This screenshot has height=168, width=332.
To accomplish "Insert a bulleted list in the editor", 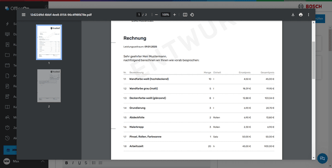I will 94,163.
